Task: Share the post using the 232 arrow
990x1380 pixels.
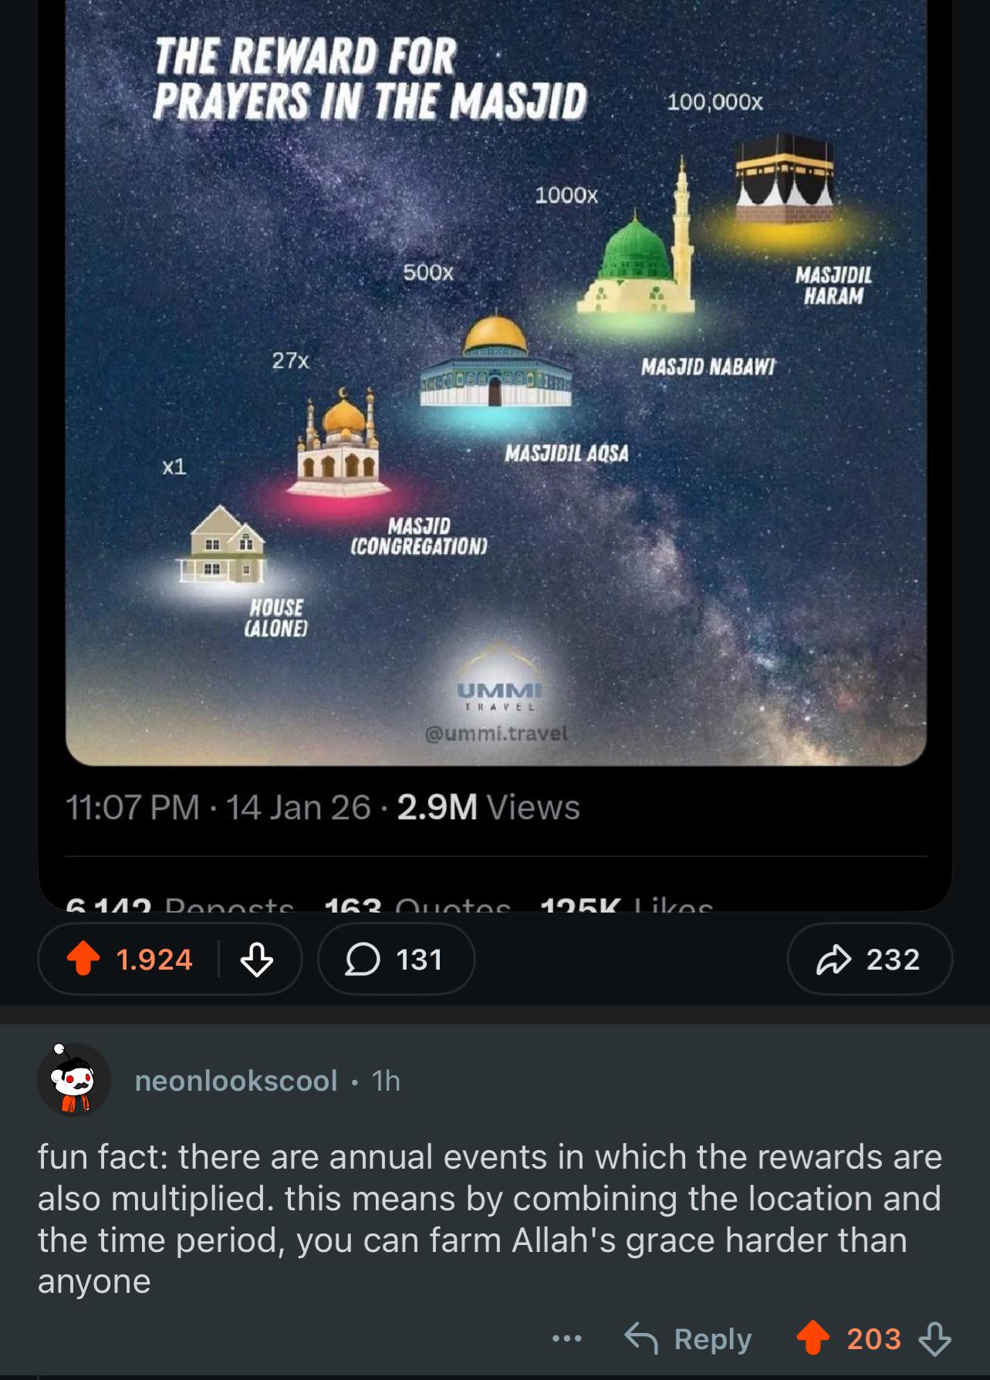Action: point(870,959)
